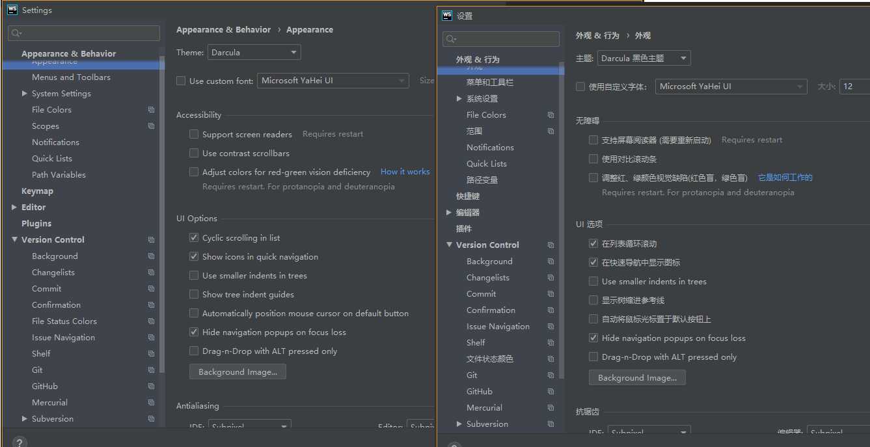The width and height of the screenshot is (870, 447).
Task: Click 外观 & 行为 breadcrumb in Chinese window
Action: click(x=597, y=36)
